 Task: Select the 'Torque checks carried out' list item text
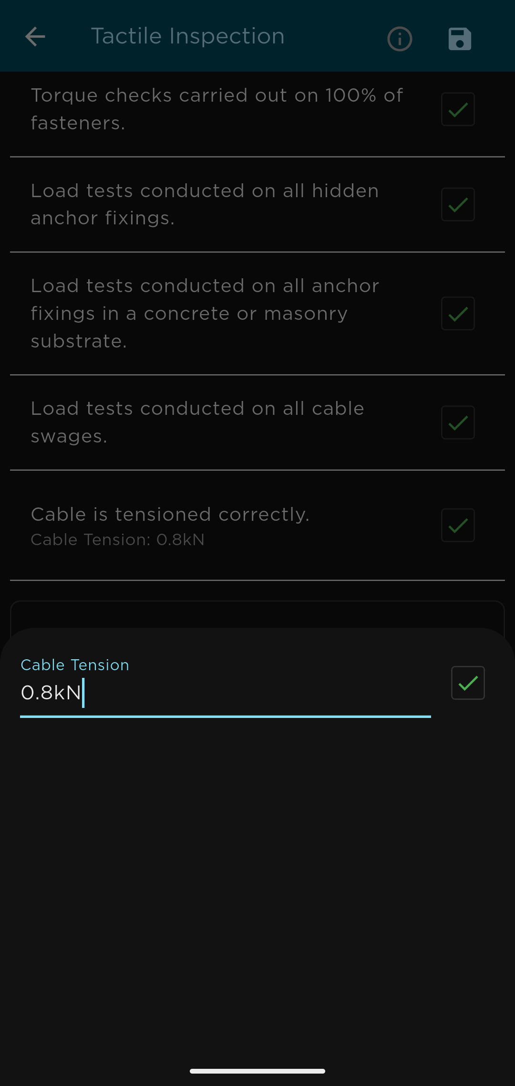[x=217, y=109]
